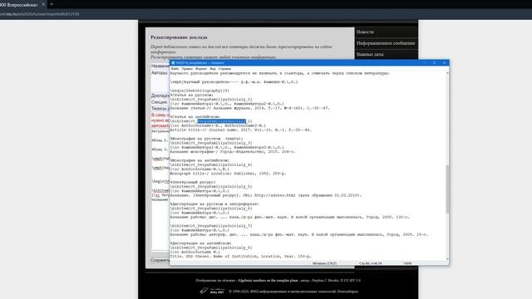
Task: Open a new browser tab with plus
Action: 52,4
